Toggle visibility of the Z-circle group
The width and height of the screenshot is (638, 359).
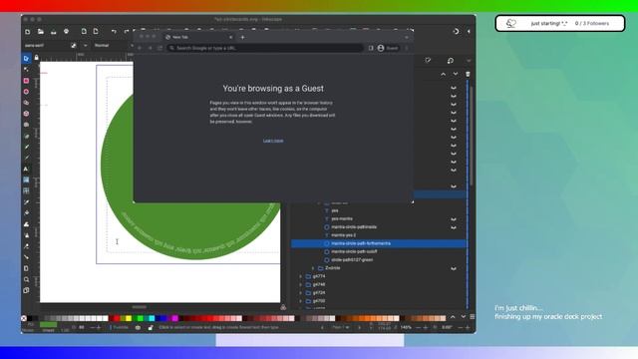pos(454,268)
